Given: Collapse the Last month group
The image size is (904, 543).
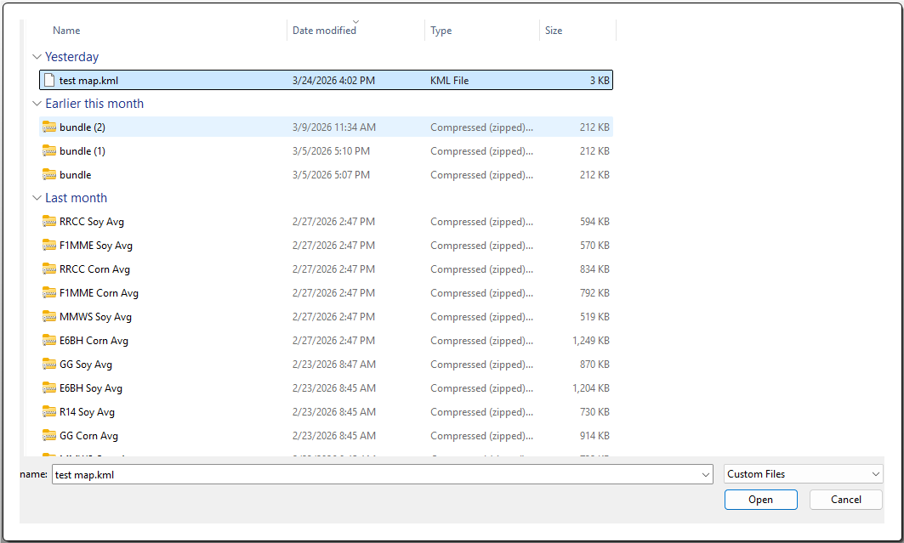Looking at the screenshot, I should click(37, 198).
